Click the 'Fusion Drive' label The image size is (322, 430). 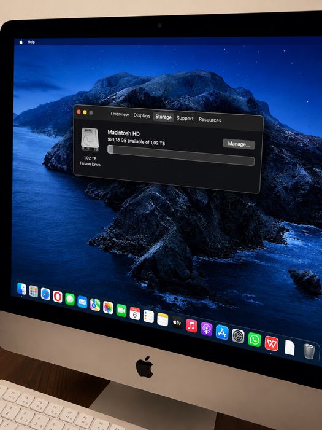(x=90, y=164)
